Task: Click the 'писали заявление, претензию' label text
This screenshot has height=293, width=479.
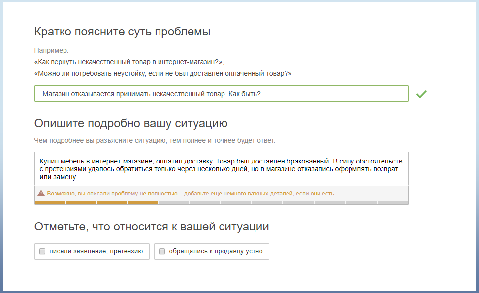Action: point(96,251)
